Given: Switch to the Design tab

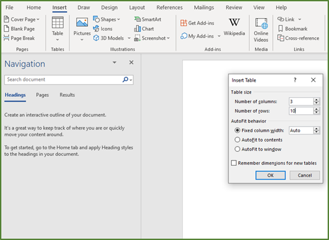Looking at the screenshot, I should (109, 8).
